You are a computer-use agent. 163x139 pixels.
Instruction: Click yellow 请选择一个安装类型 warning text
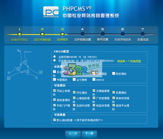[x=129, y=61]
